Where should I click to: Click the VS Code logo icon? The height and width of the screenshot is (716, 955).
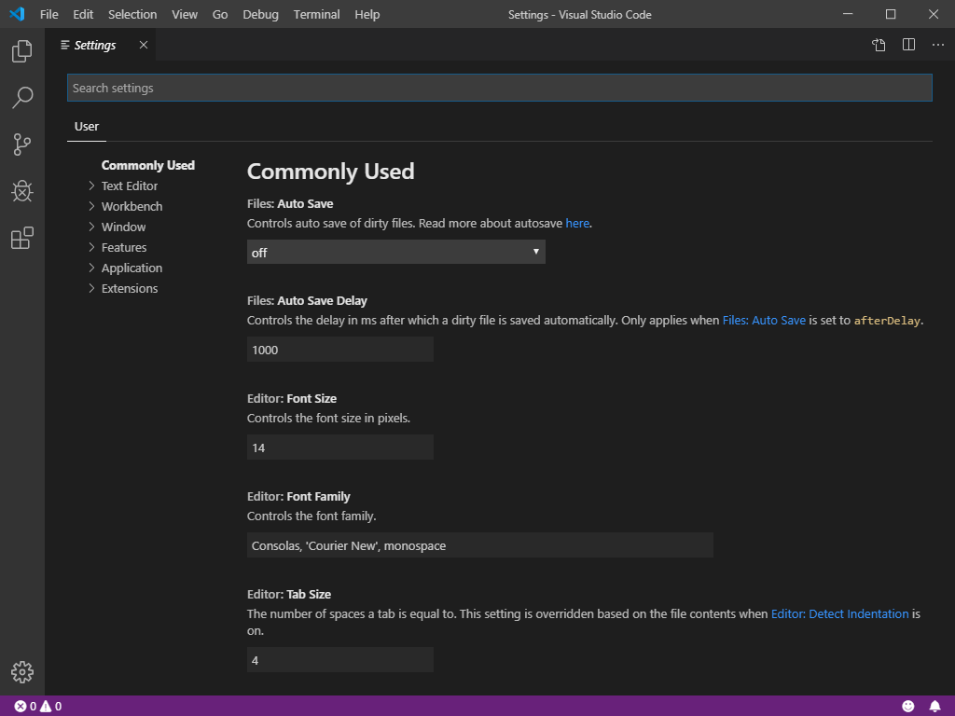[17, 14]
